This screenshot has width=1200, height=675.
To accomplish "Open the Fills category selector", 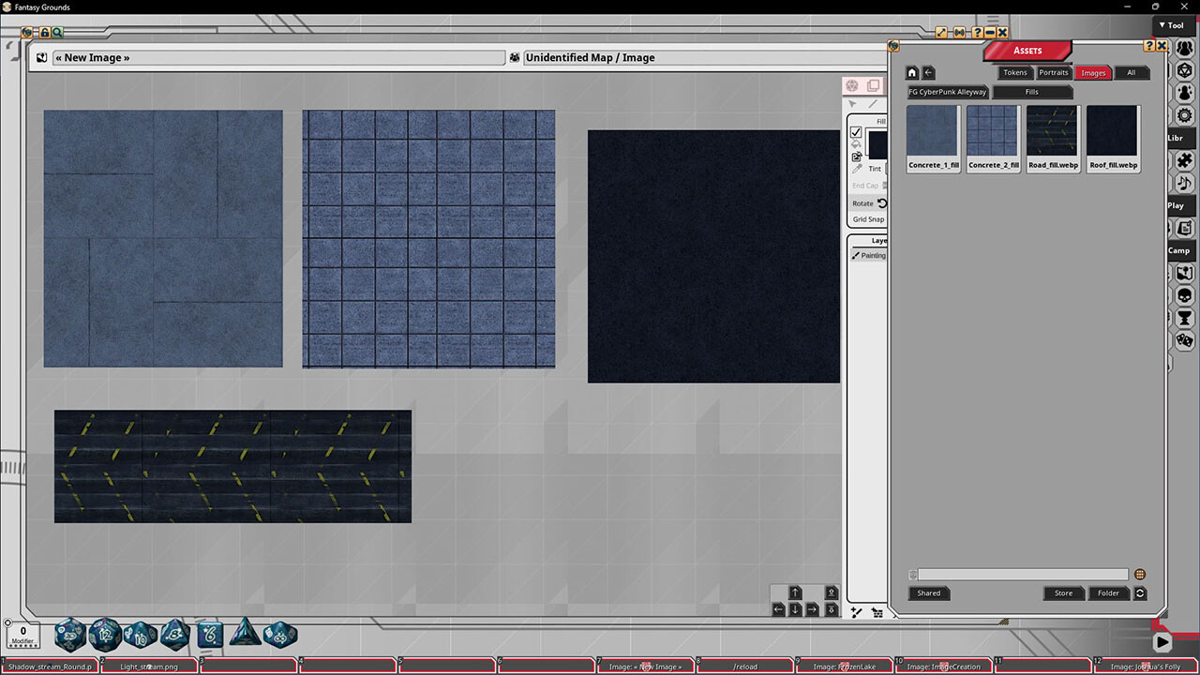I will [x=1031, y=92].
